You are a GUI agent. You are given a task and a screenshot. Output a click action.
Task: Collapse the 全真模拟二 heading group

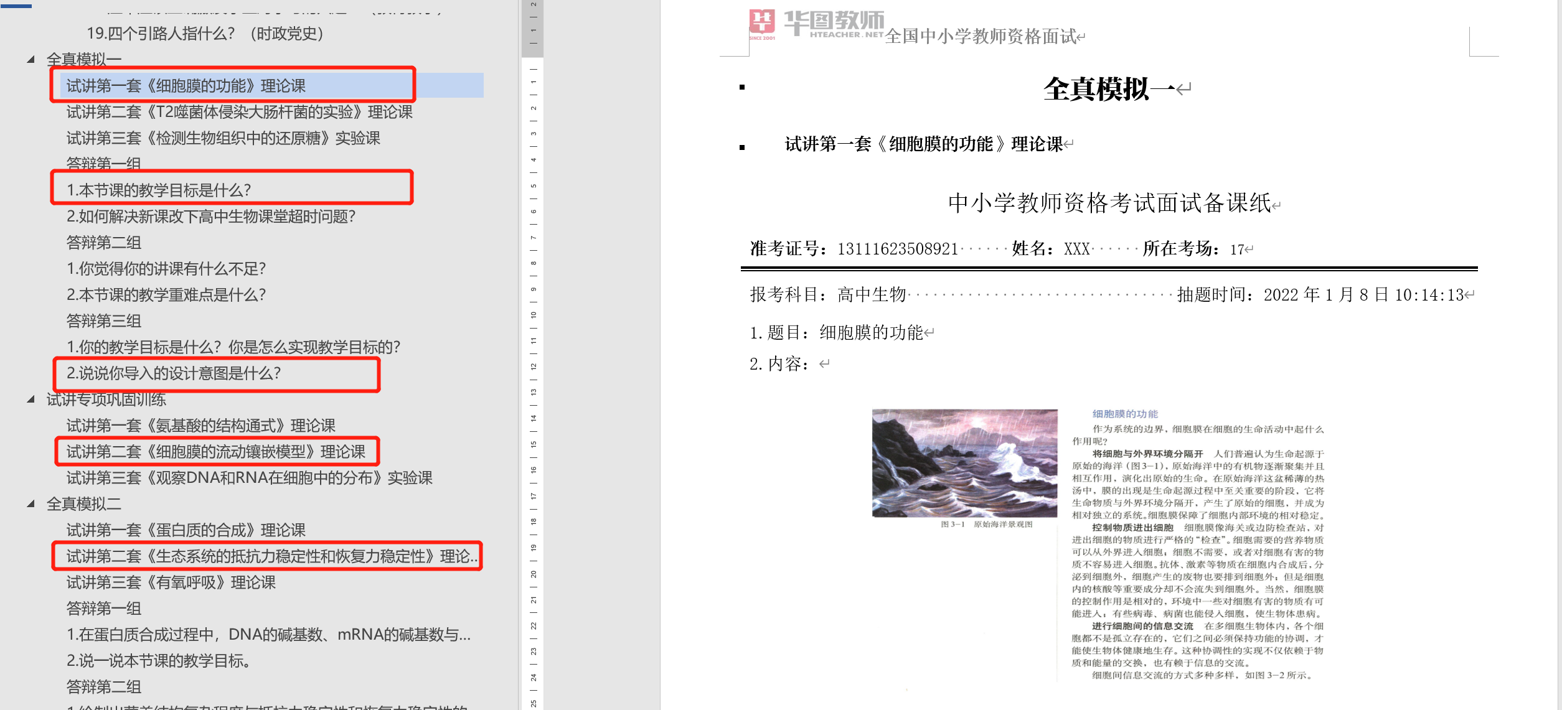pos(31,504)
